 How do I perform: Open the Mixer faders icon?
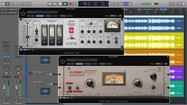[26, 4]
